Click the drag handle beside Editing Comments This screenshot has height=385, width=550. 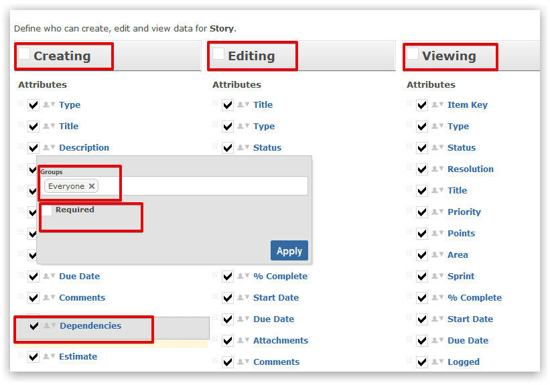pyautogui.click(x=215, y=361)
